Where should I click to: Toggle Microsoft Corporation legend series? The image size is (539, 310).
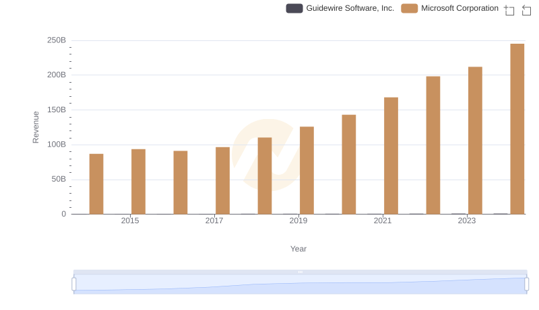click(449, 8)
